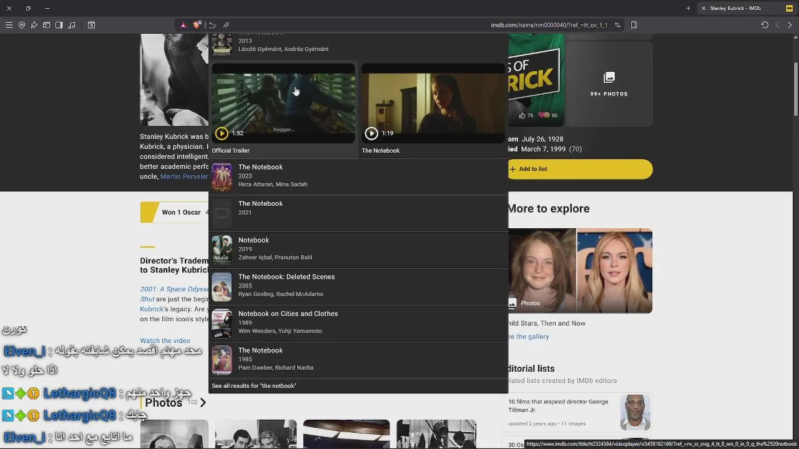This screenshot has width=799, height=449.
Task: Select The Notebook 1985 Pam Dawber result
Action: pos(358,360)
